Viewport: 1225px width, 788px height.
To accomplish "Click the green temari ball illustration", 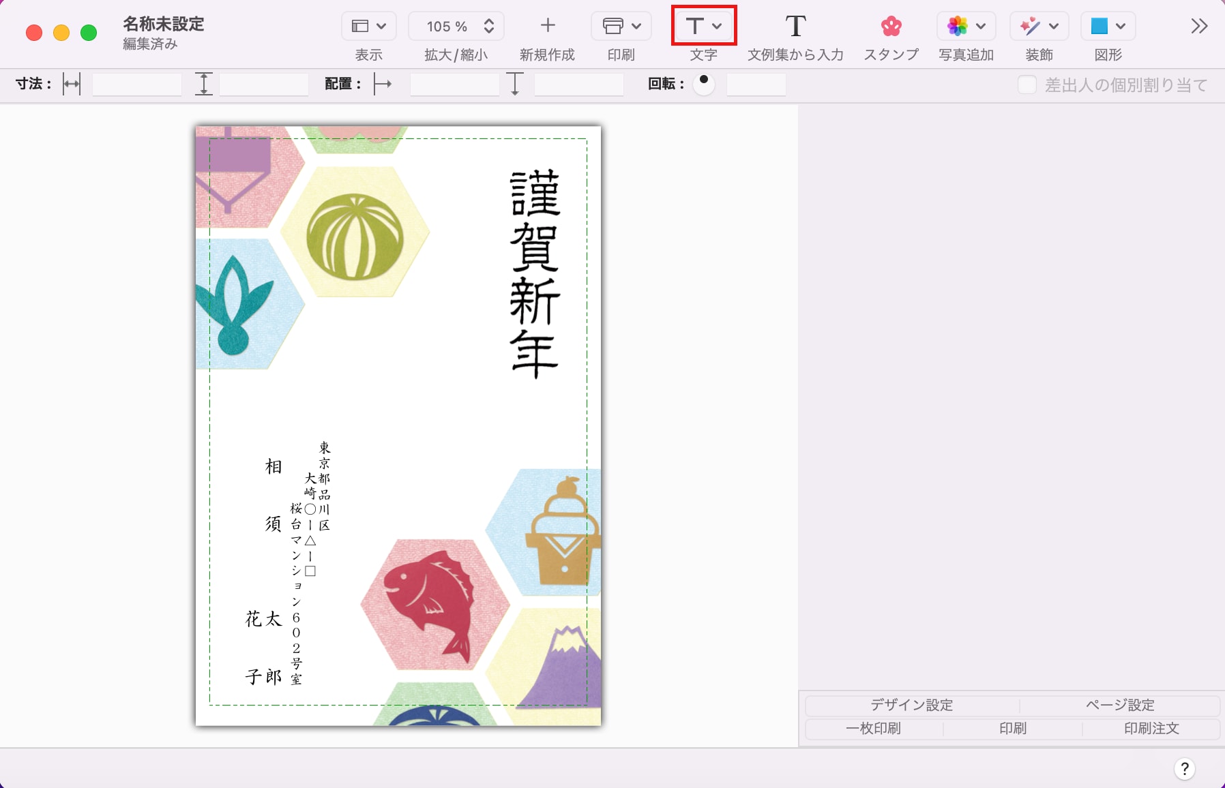I will [x=355, y=237].
